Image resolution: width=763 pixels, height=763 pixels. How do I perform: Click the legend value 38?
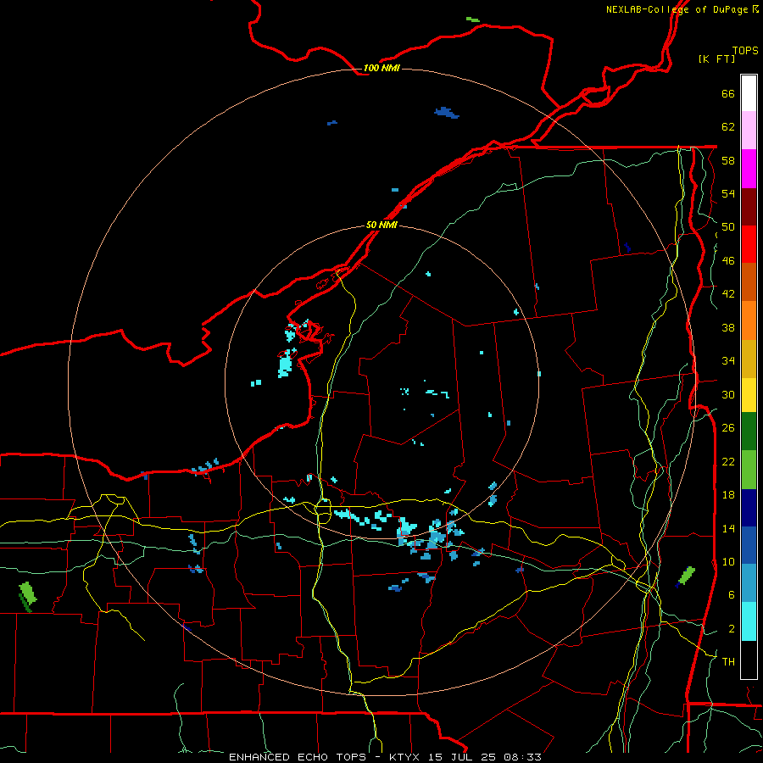point(728,327)
